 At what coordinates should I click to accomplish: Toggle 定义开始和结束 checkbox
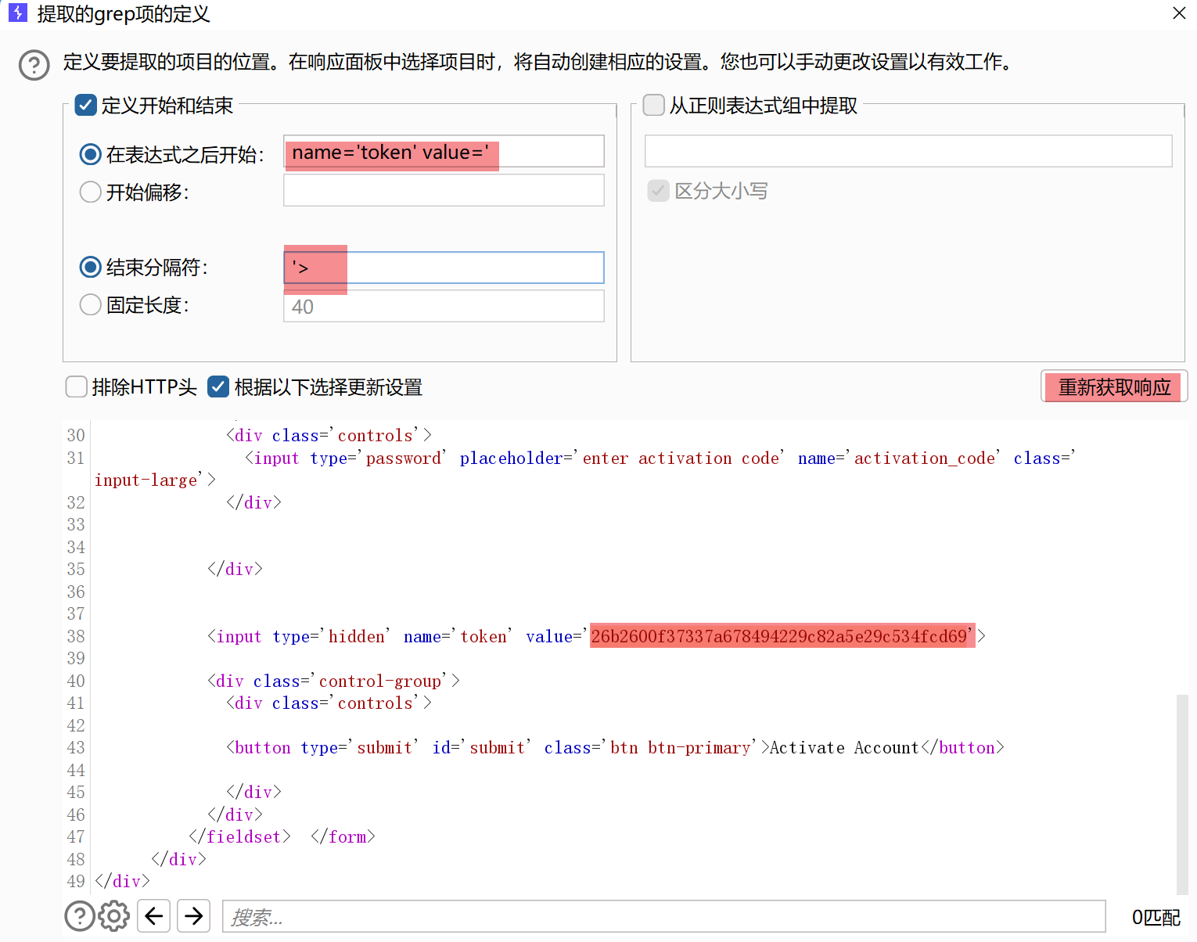click(85, 105)
